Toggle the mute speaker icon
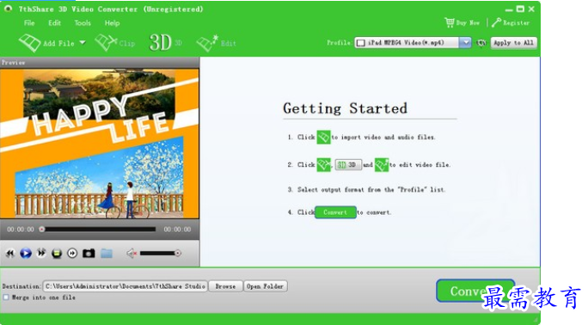Viewport: 588px width, 325px height. [132, 254]
